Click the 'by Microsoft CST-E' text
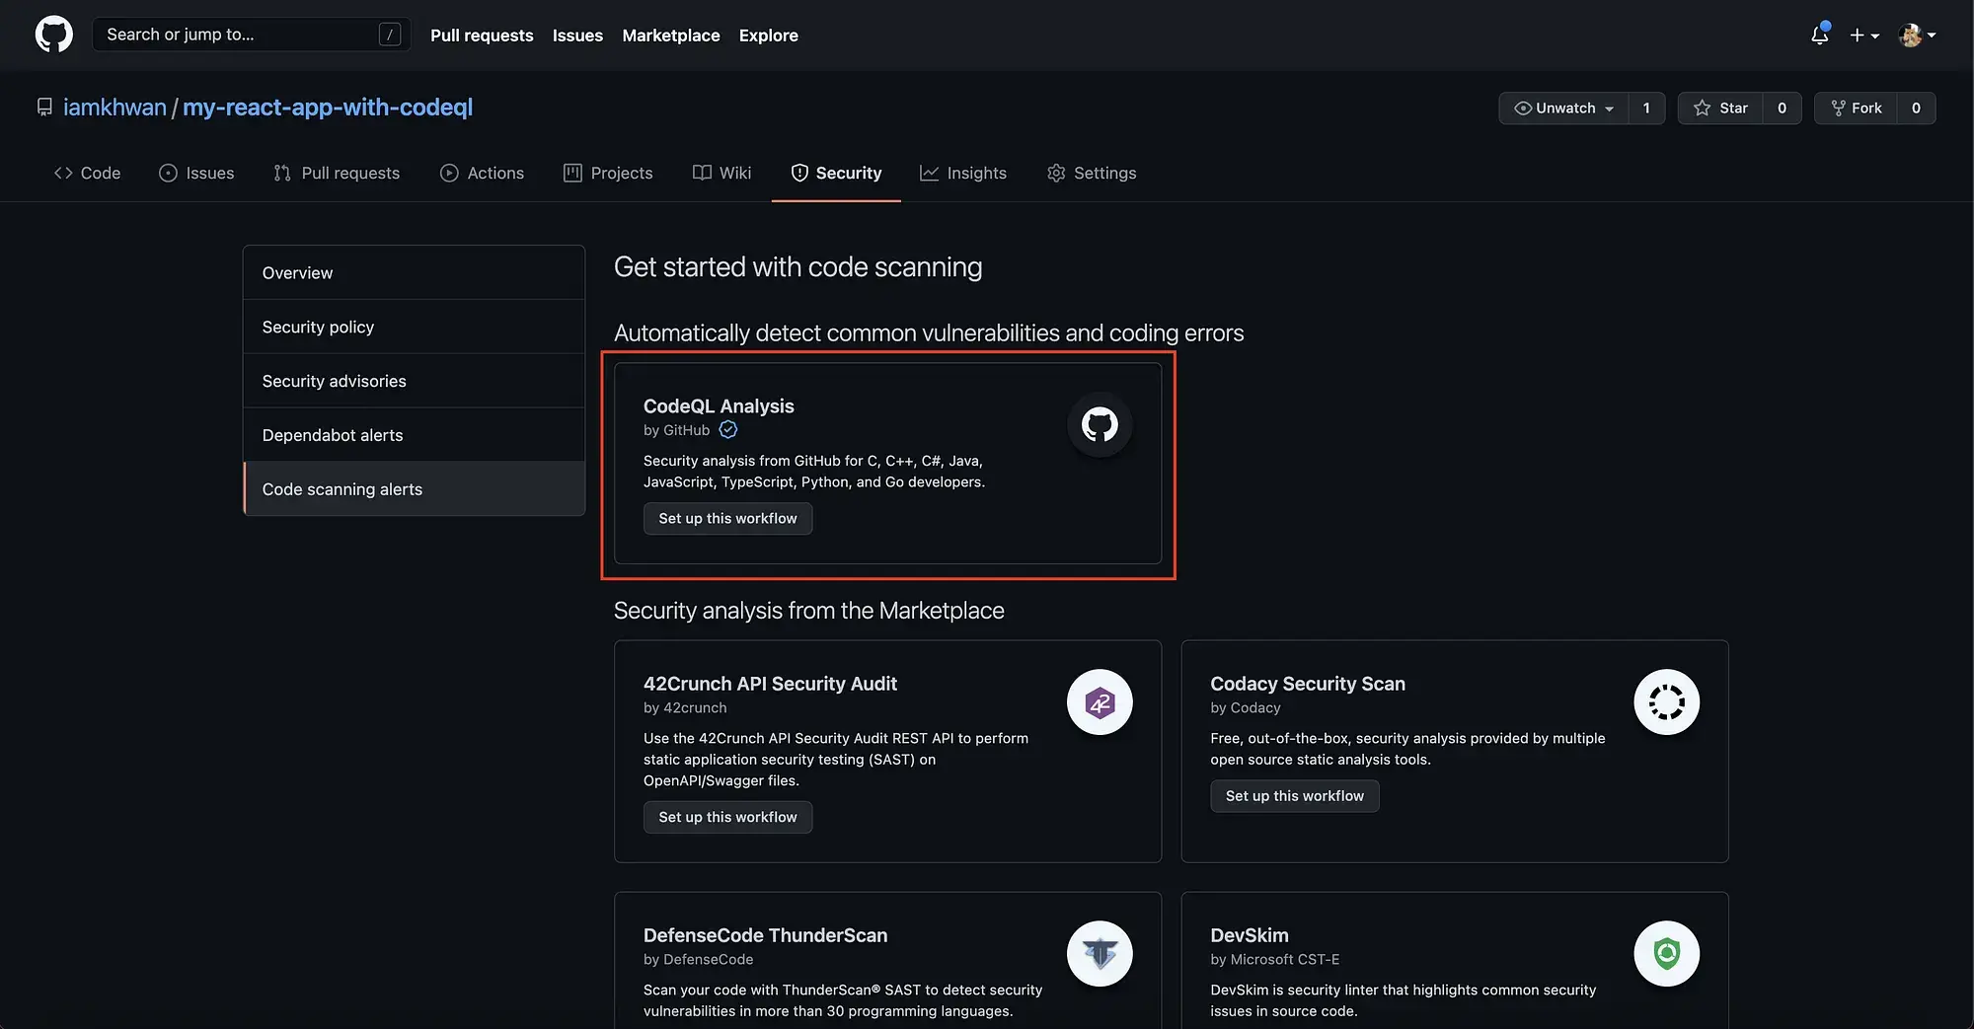This screenshot has height=1029, width=1974. [1275, 960]
